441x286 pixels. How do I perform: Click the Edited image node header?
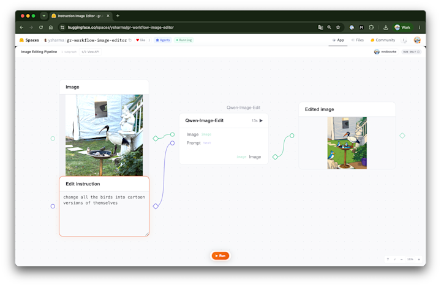click(347, 109)
